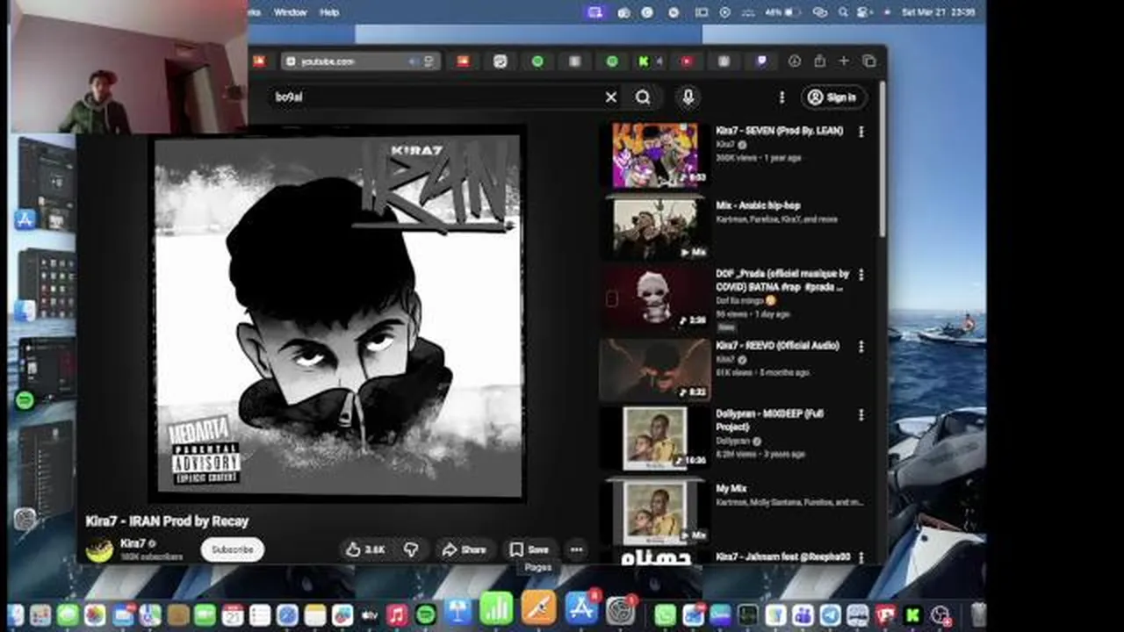Open YouTube settings three-dot menu

(x=782, y=97)
